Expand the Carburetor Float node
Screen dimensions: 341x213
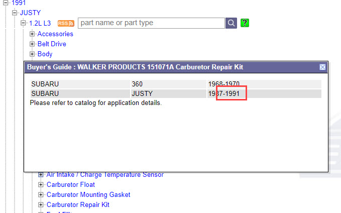pyautogui.click(x=41, y=184)
